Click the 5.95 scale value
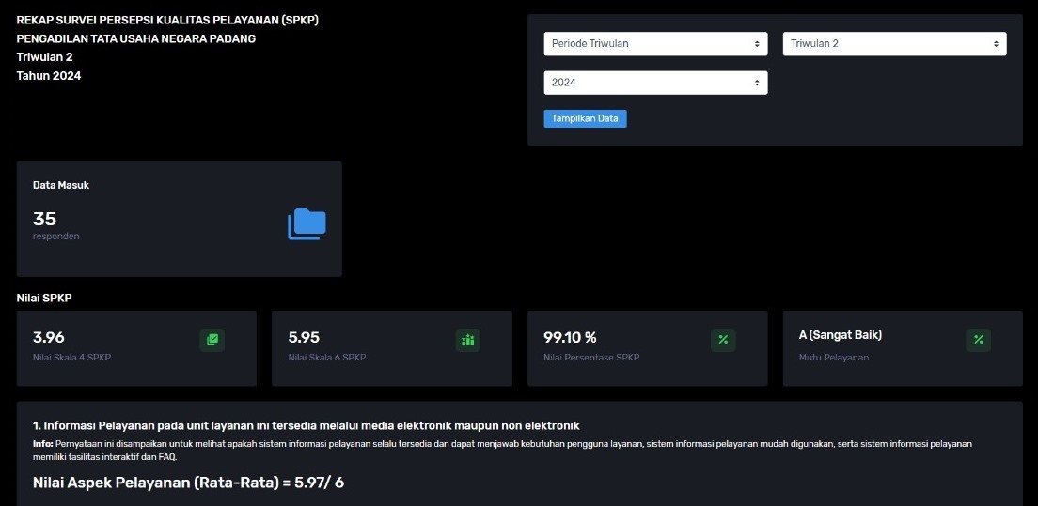1038x506 pixels. click(x=304, y=337)
